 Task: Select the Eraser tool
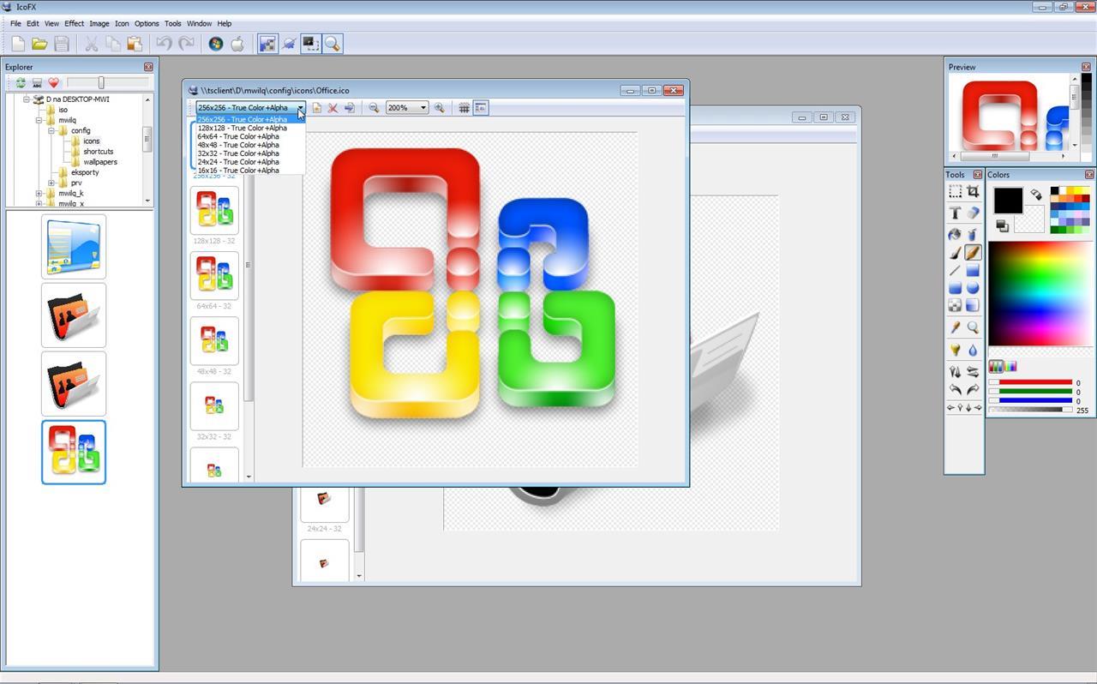click(973, 213)
